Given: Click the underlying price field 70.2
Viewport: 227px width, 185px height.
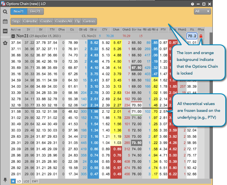Looking at the screenshot, I should point(192,36).
